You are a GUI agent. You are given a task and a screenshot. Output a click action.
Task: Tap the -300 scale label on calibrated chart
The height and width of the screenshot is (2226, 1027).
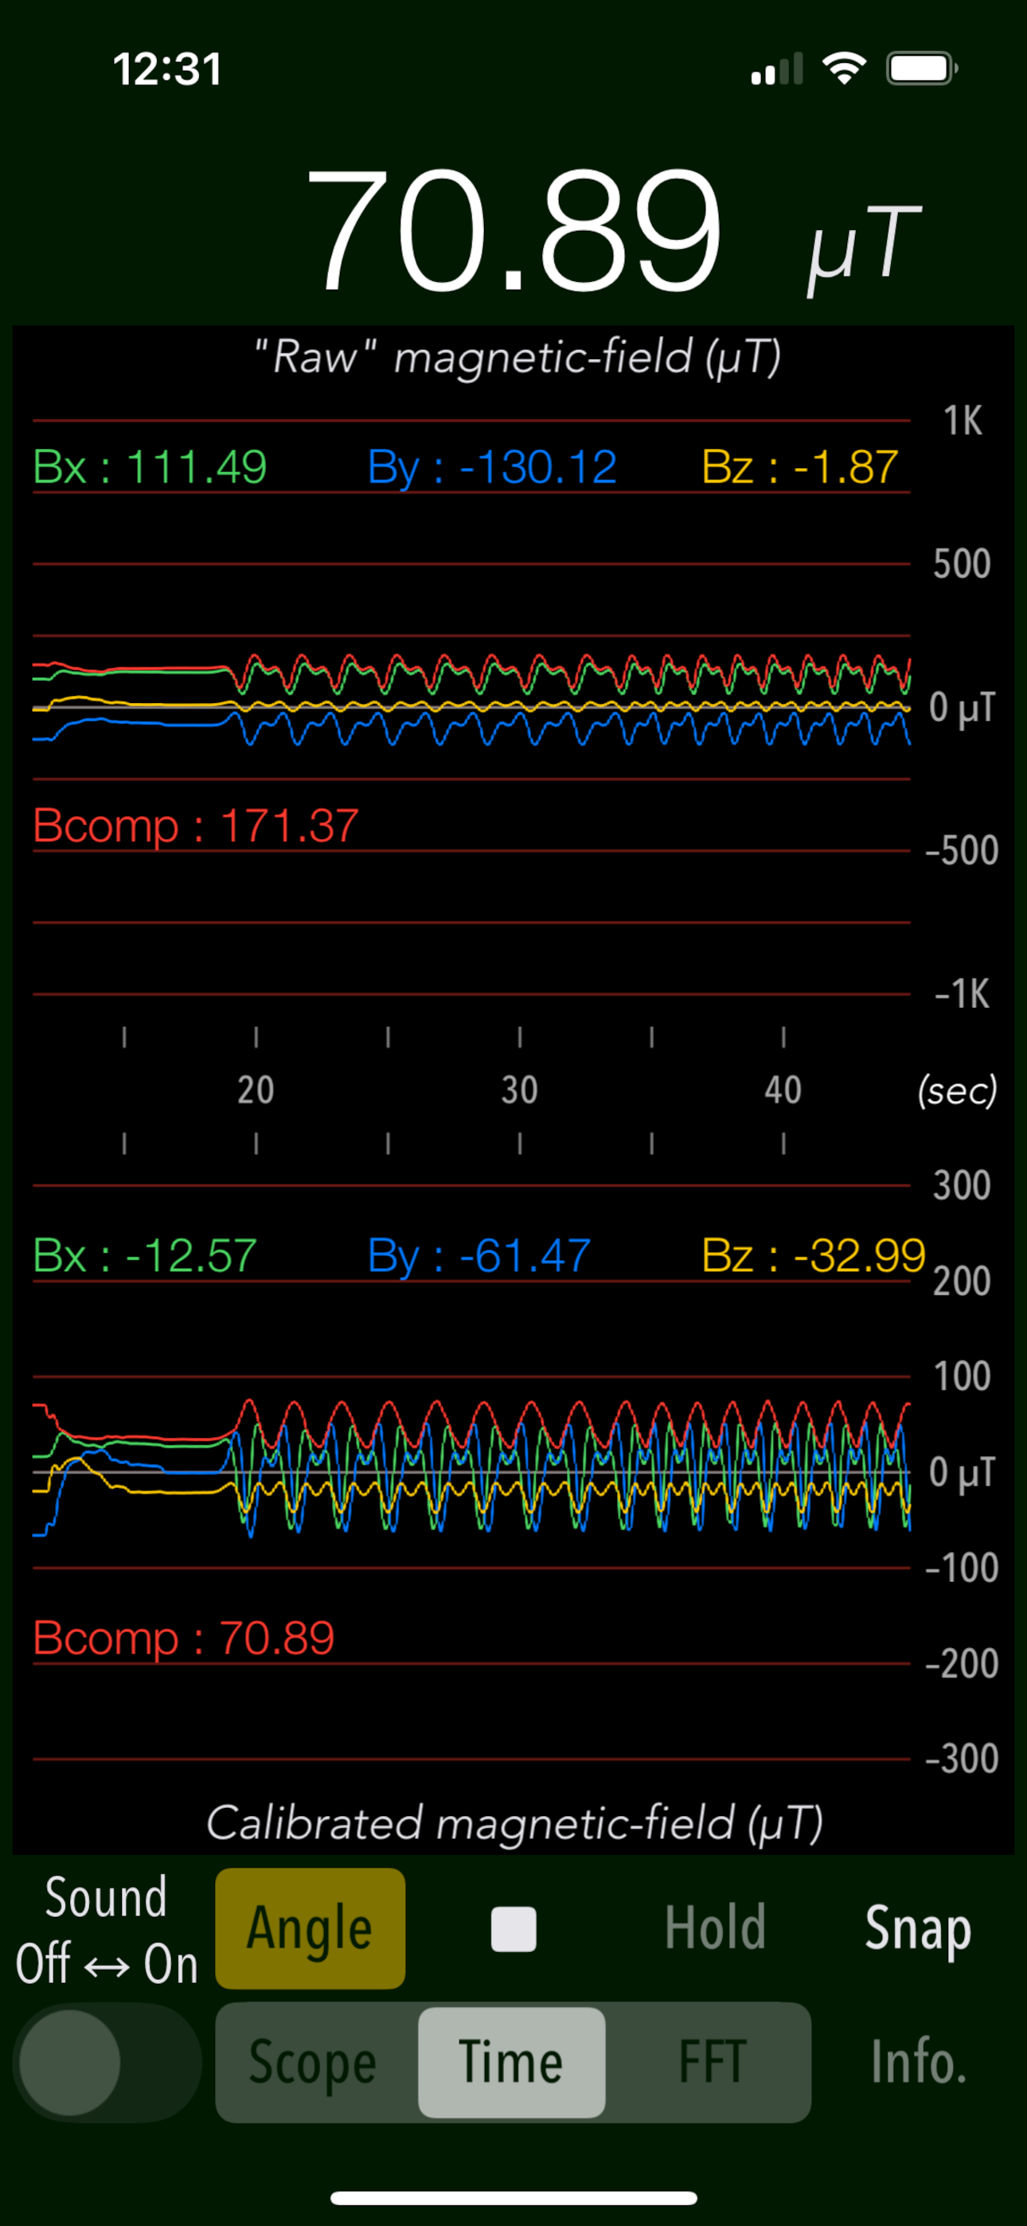(961, 1759)
